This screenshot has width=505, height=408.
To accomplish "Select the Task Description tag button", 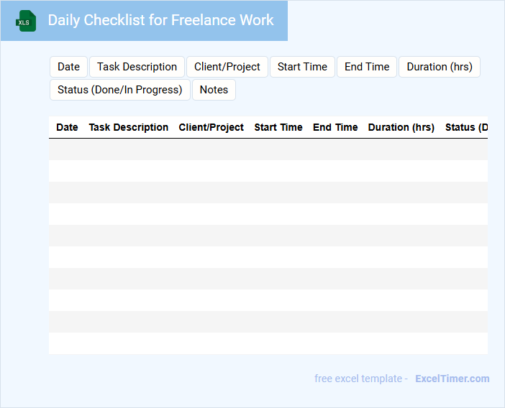I will click(x=137, y=67).
